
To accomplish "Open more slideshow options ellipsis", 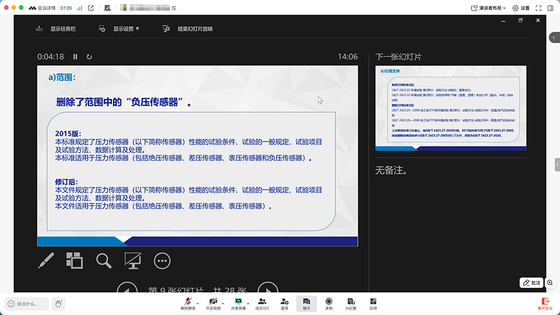I will point(162,260).
